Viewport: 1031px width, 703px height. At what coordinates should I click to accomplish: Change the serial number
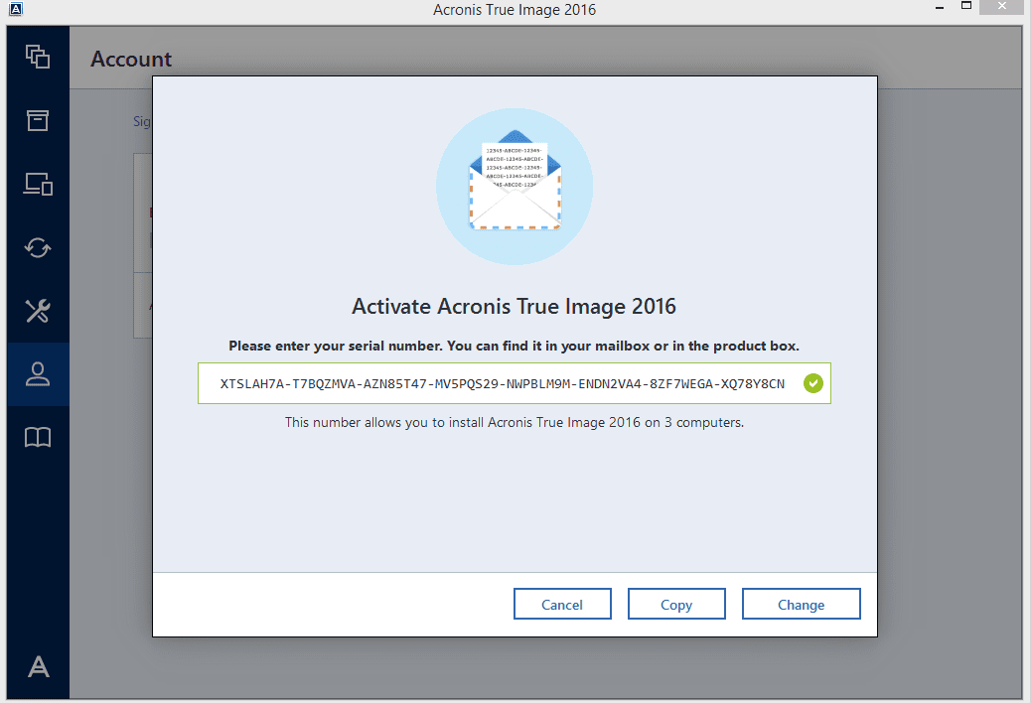802,604
